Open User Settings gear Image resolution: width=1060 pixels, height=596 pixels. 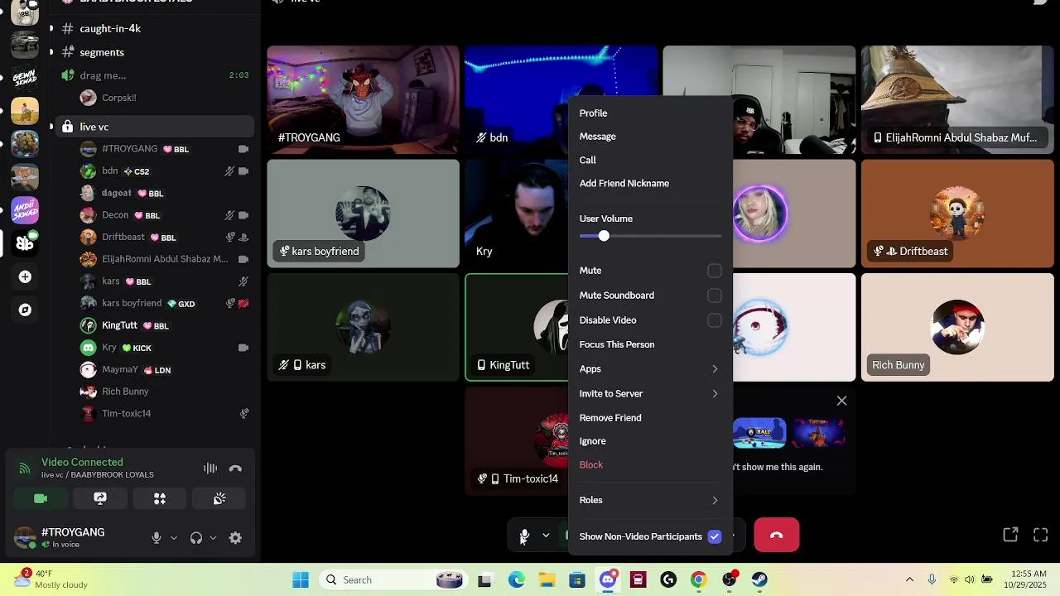[x=235, y=538]
